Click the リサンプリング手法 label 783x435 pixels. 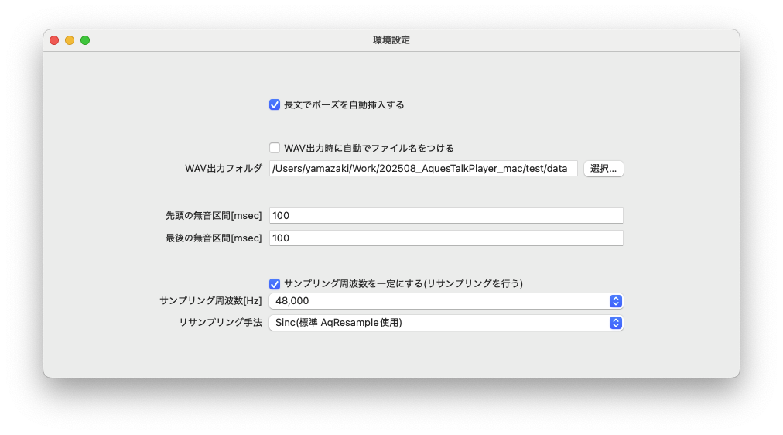tap(221, 323)
